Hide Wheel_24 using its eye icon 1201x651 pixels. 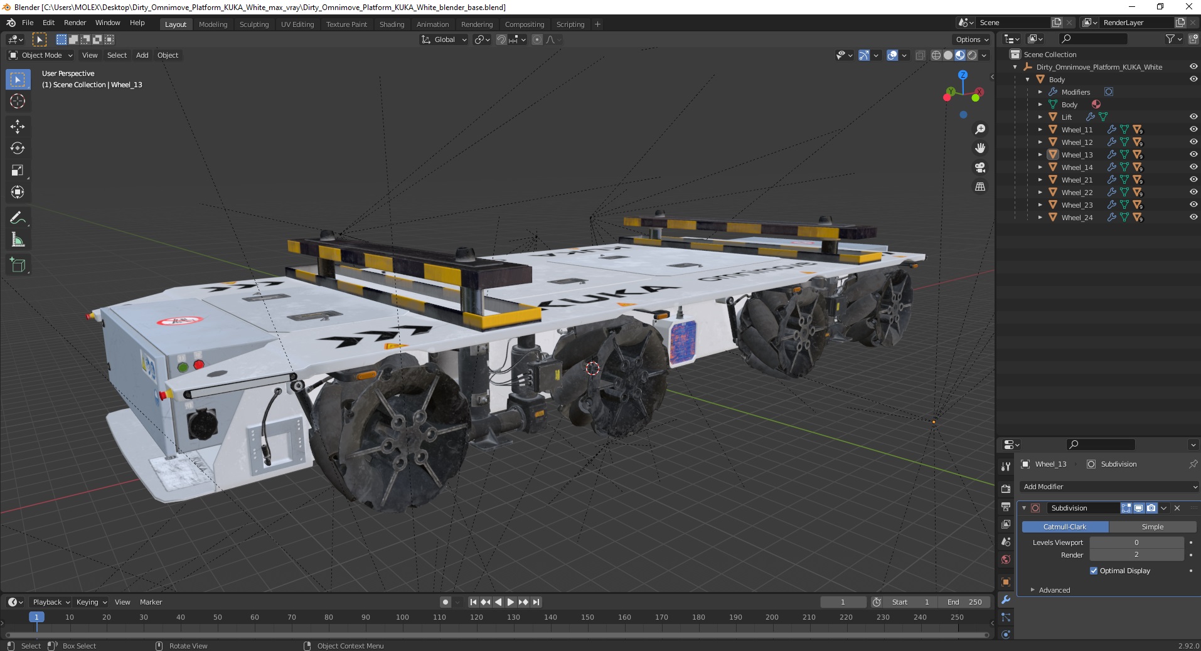click(1193, 217)
